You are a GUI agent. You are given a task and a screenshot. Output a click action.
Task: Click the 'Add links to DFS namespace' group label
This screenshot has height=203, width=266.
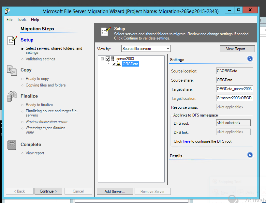point(196,115)
